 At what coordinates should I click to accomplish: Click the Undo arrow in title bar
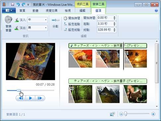tap(18, 4)
